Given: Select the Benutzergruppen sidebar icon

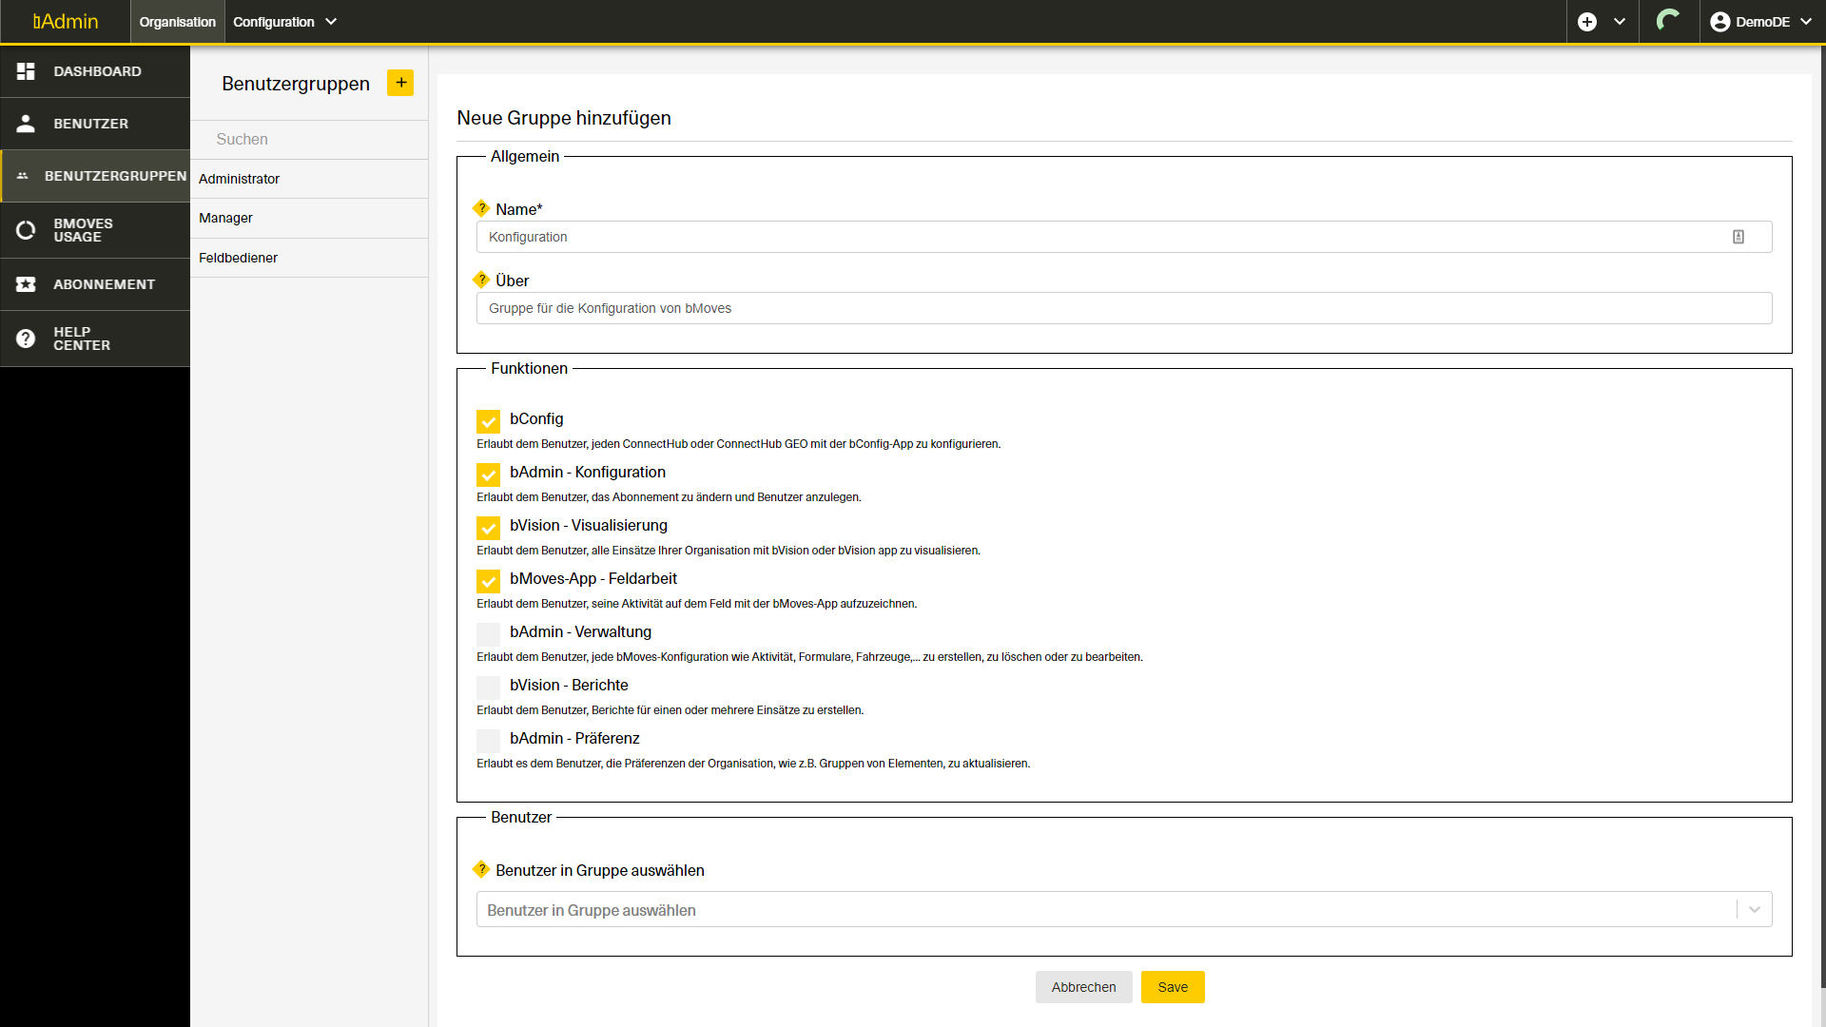Looking at the screenshot, I should 23,176.
